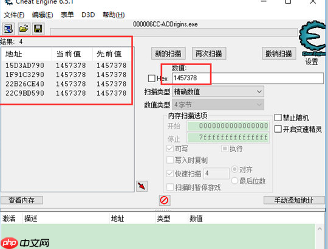Open the D3D menu
Screen dimensions: 328x249
pyautogui.click(x=88, y=15)
